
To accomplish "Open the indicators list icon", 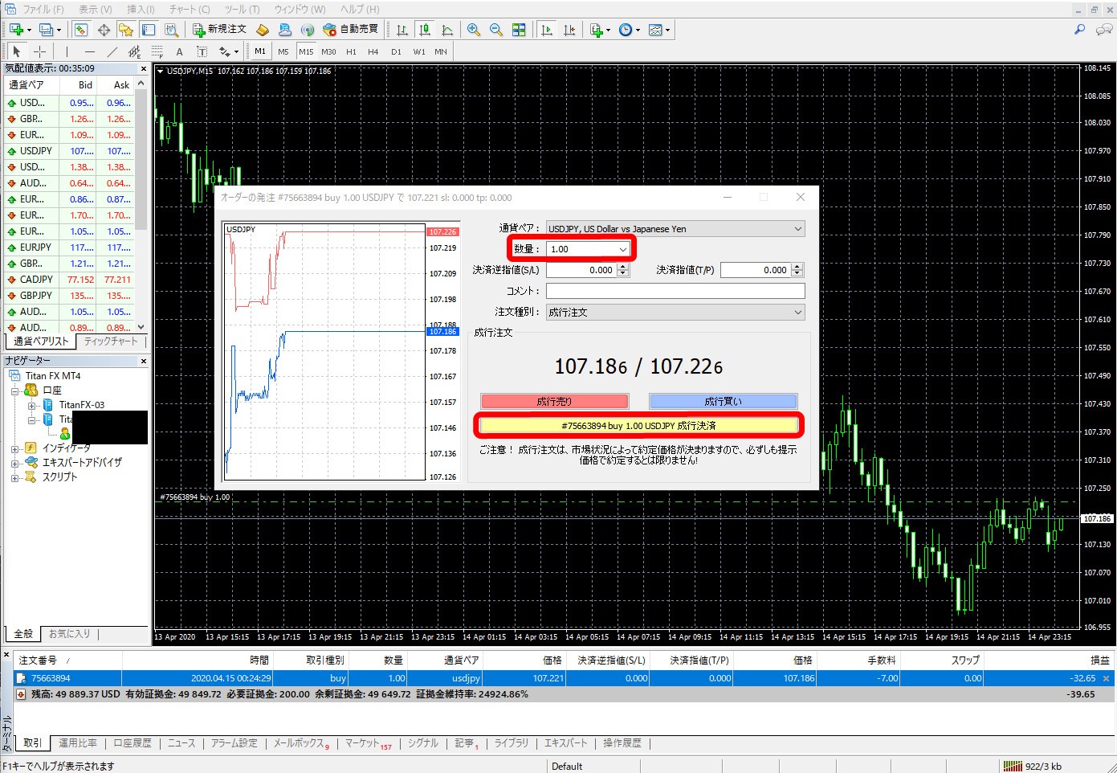I will (597, 30).
